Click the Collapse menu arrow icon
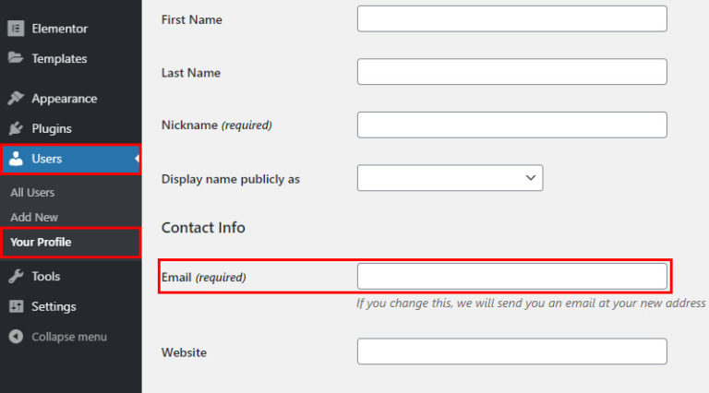The width and height of the screenshot is (709, 393). coord(16,337)
